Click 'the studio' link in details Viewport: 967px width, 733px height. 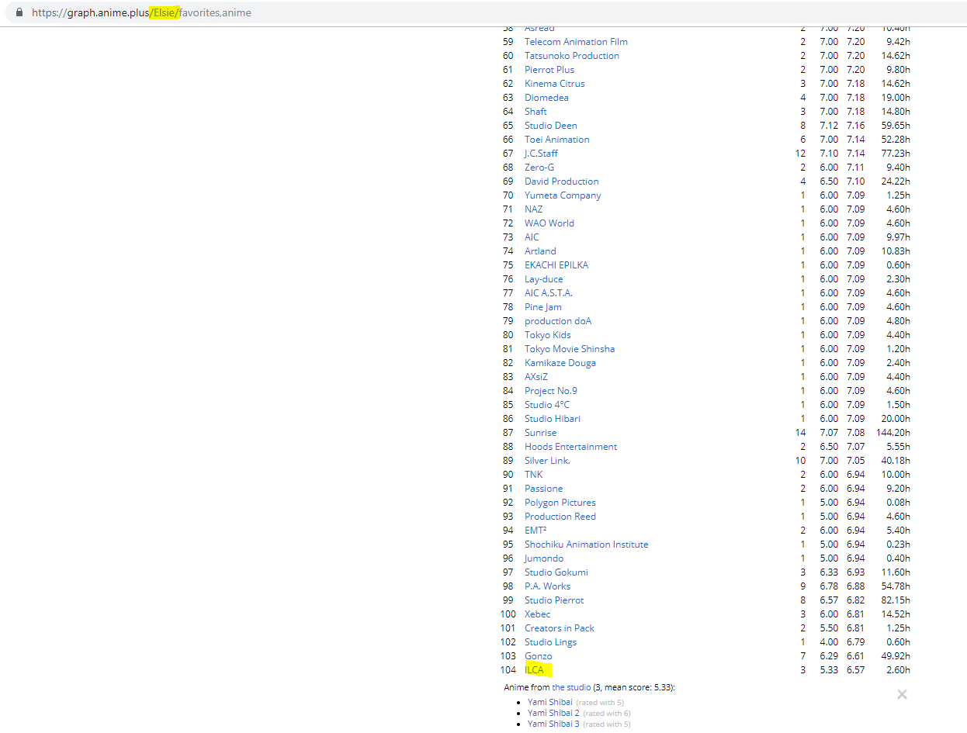570,687
